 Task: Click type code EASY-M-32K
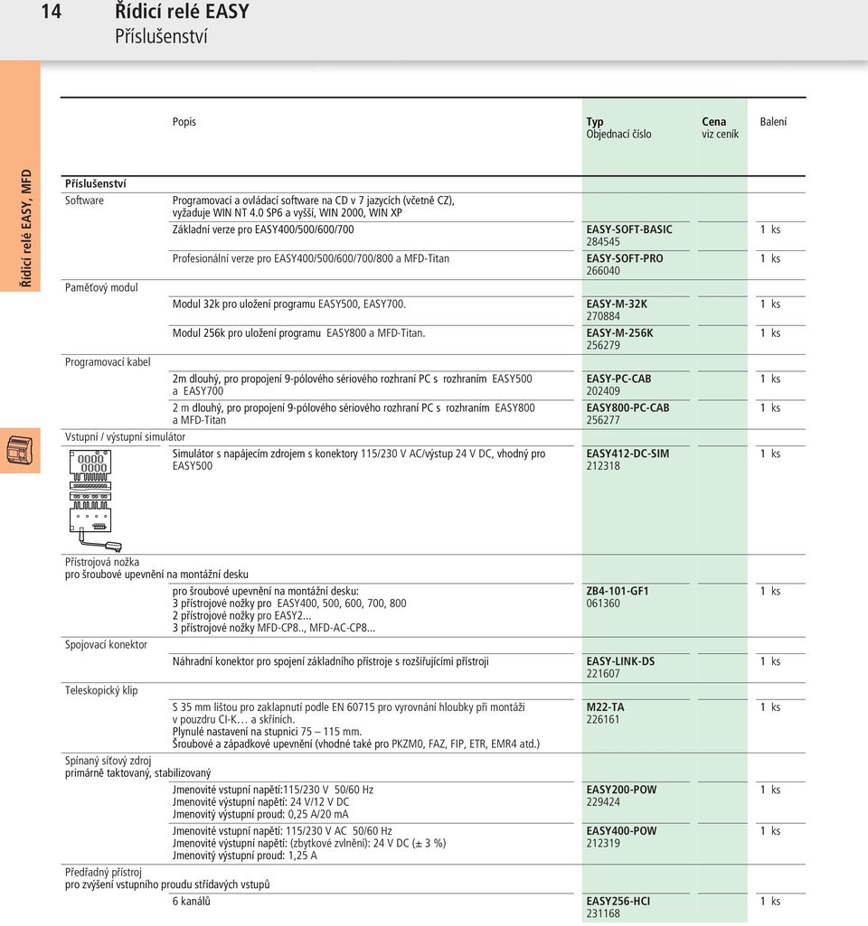pos(617,304)
